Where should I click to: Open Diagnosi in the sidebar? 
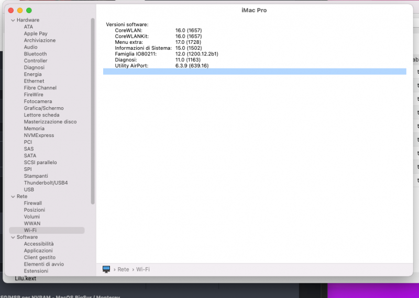[x=34, y=67]
